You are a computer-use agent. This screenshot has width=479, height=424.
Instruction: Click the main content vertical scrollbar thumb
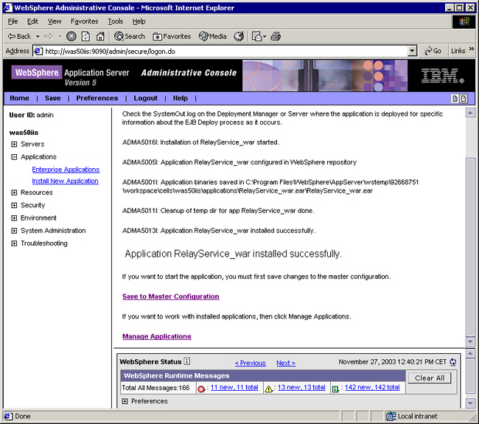point(470,247)
